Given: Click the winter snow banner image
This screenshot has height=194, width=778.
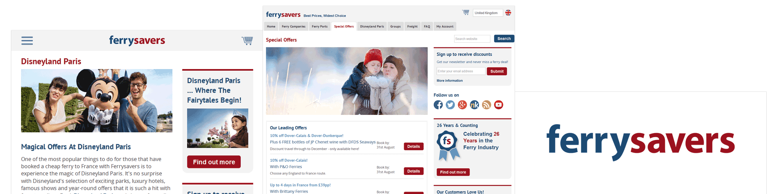Looking at the screenshot, I should click(347, 81).
